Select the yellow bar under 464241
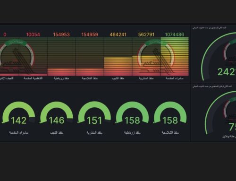The height and width of the screenshot is (181, 236). [118, 67]
